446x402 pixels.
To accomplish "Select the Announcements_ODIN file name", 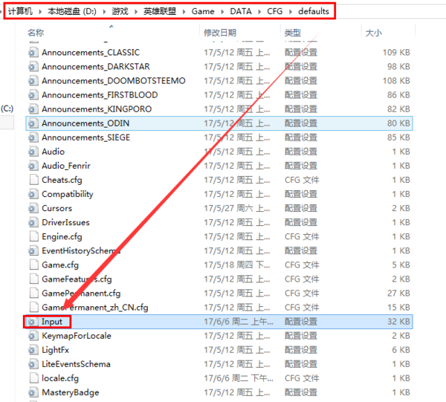I will click(x=85, y=123).
